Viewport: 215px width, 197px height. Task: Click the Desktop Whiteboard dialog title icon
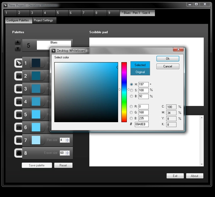pos(53,51)
